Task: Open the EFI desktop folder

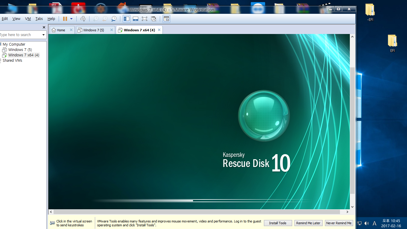Action: (x=392, y=44)
